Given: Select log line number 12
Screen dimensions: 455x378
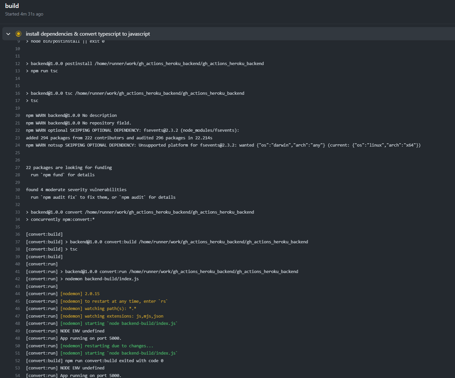Looking at the screenshot, I should 18,63.
